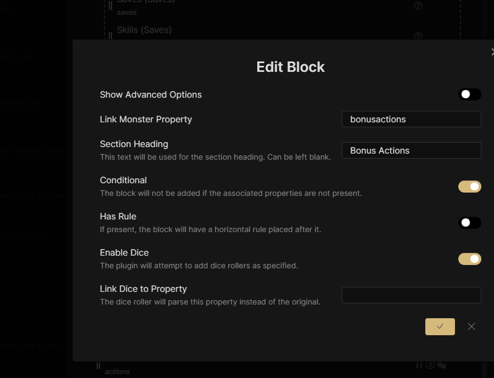Image resolution: width=494 pixels, height=378 pixels.
Task: Disable the Enable Dice toggle
Action: tap(469, 258)
